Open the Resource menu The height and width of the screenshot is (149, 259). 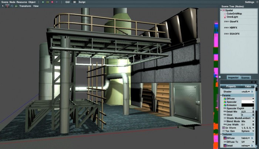pos(21,2)
